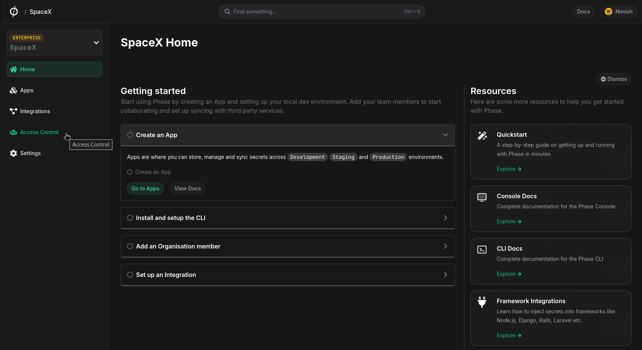642x350 pixels.
Task: Click the Quickstart magic wand icon
Action: click(482, 136)
